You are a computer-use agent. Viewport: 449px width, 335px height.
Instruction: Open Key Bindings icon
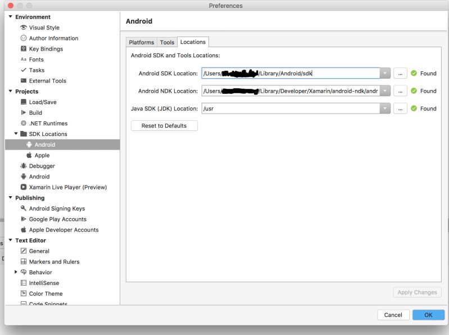click(24, 49)
